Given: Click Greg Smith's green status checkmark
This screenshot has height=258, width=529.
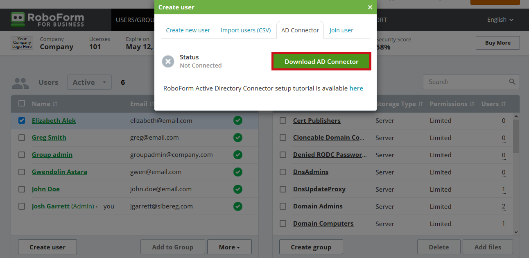Looking at the screenshot, I should pyautogui.click(x=237, y=138).
